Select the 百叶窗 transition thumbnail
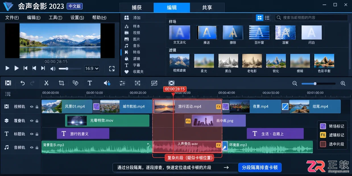352x176 pixels. point(259,32)
